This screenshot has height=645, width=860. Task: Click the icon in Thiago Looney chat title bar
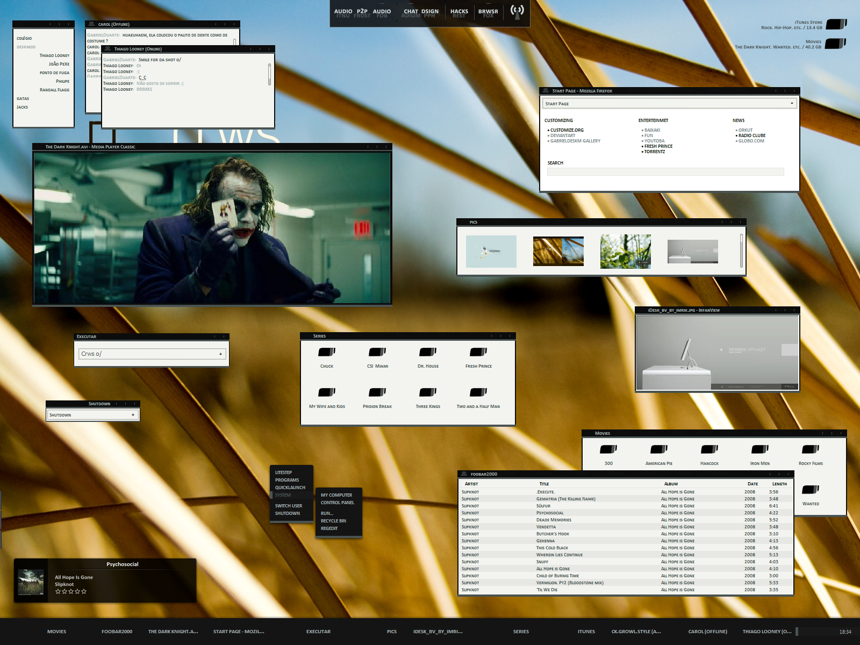(107, 48)
